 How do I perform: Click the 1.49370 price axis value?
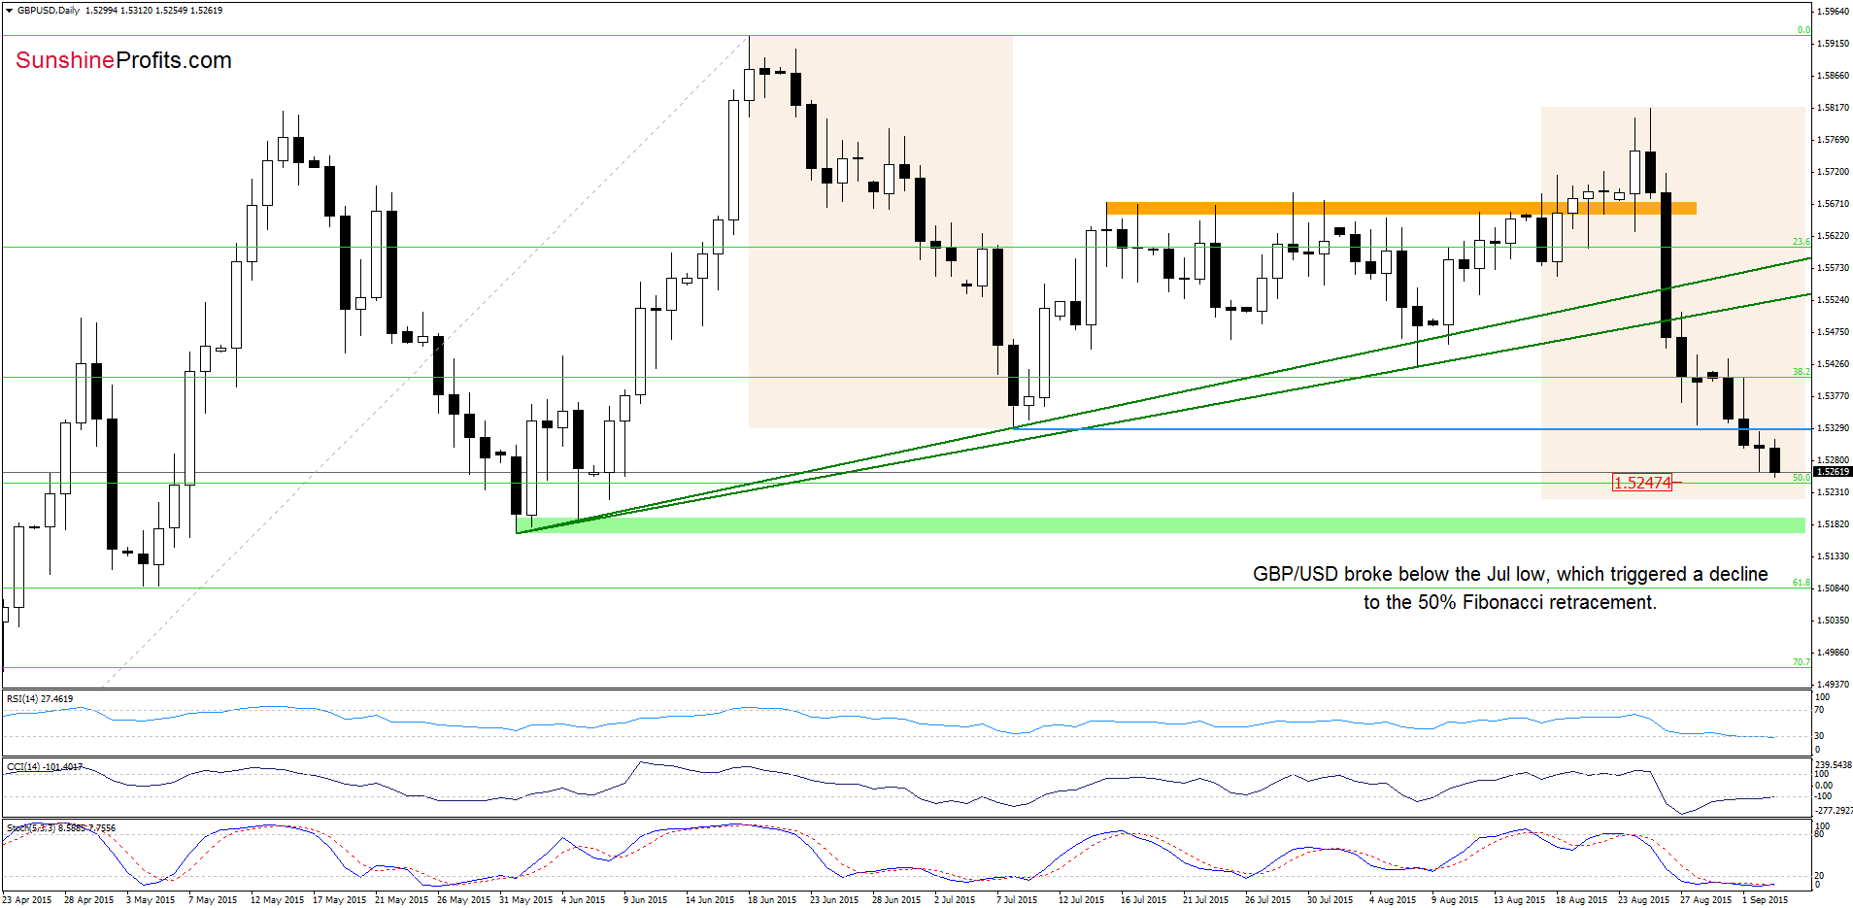click(1833, 685)
